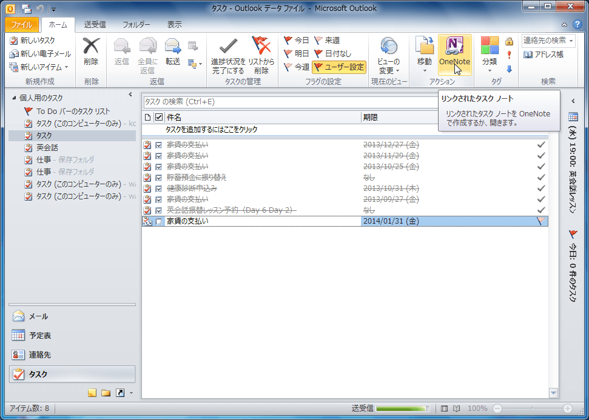The image size is (589, 420).
Task: Click the OneNote linked task notes button
Action: click(454, 55)
